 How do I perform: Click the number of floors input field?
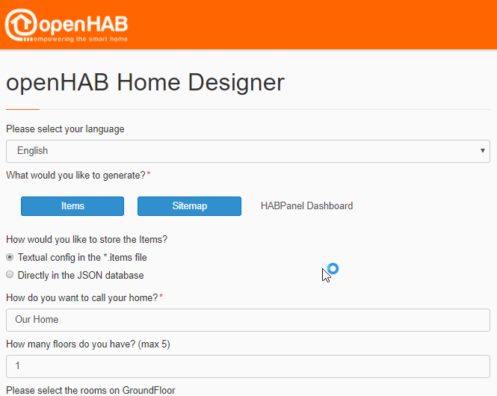(248, 366)
